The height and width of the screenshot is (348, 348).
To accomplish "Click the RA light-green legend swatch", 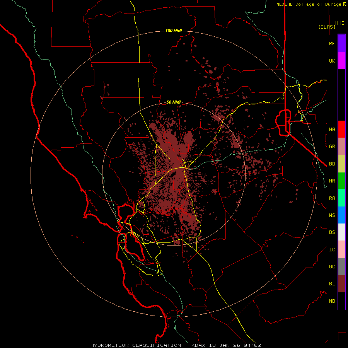I will 341,198.
